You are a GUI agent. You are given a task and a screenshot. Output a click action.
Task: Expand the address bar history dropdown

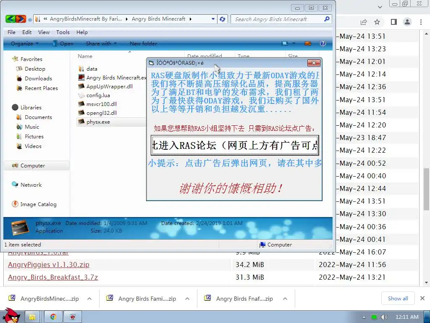(213, 19)
